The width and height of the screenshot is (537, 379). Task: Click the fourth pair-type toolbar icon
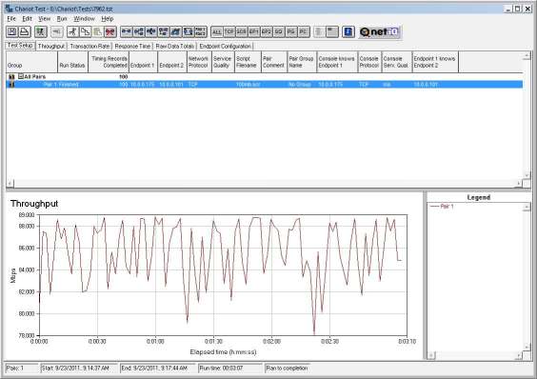(x=164, y=31)
